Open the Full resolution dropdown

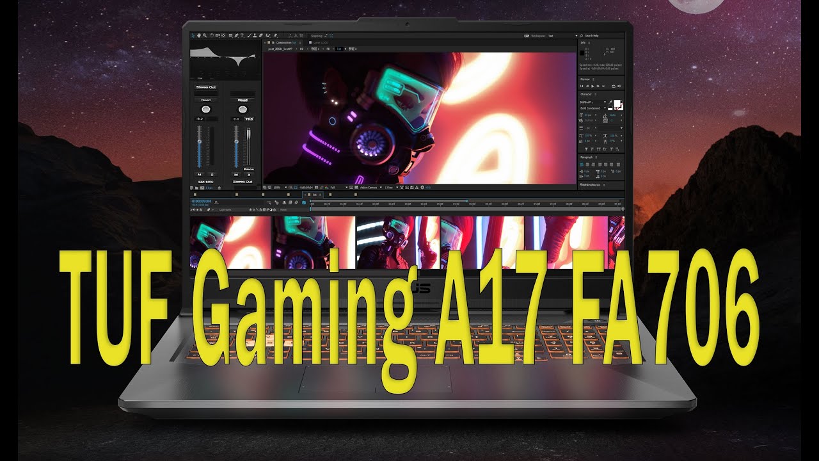(x=339, y=188)
